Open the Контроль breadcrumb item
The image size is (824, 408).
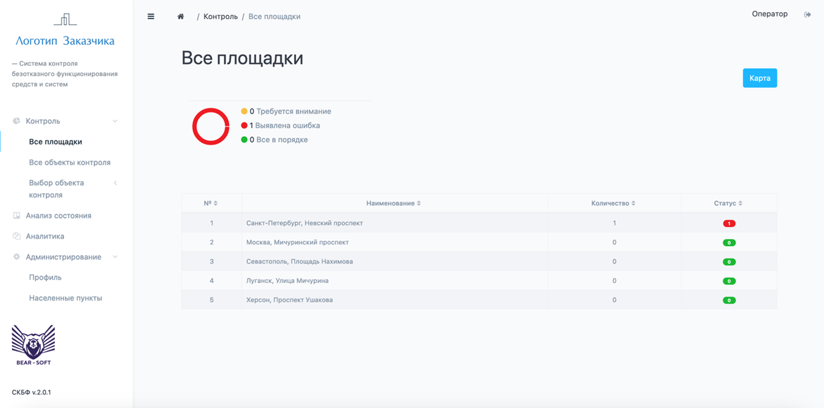pos(220,16)
